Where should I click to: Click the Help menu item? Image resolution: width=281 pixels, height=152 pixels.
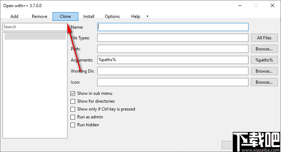point(135,16)
